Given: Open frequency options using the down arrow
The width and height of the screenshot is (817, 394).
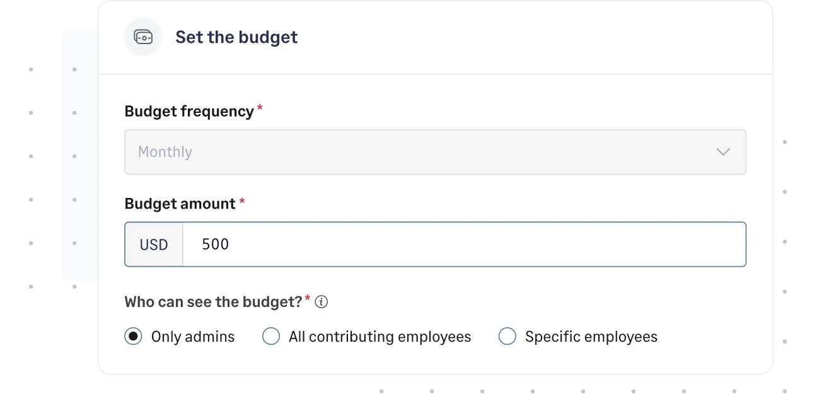Looking at the screenshot, I should click(722, 151).
